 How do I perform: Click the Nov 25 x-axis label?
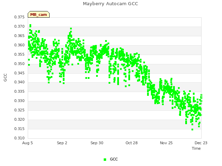click(166, 143)
